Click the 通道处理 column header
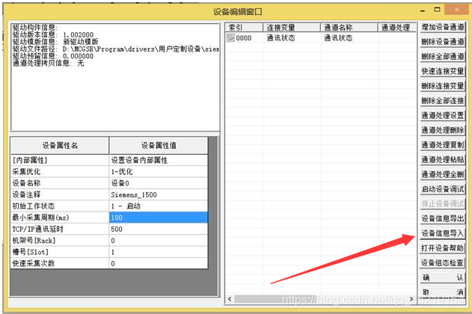Viewport: 472px width, 314px height. click(x=397, y=28)
